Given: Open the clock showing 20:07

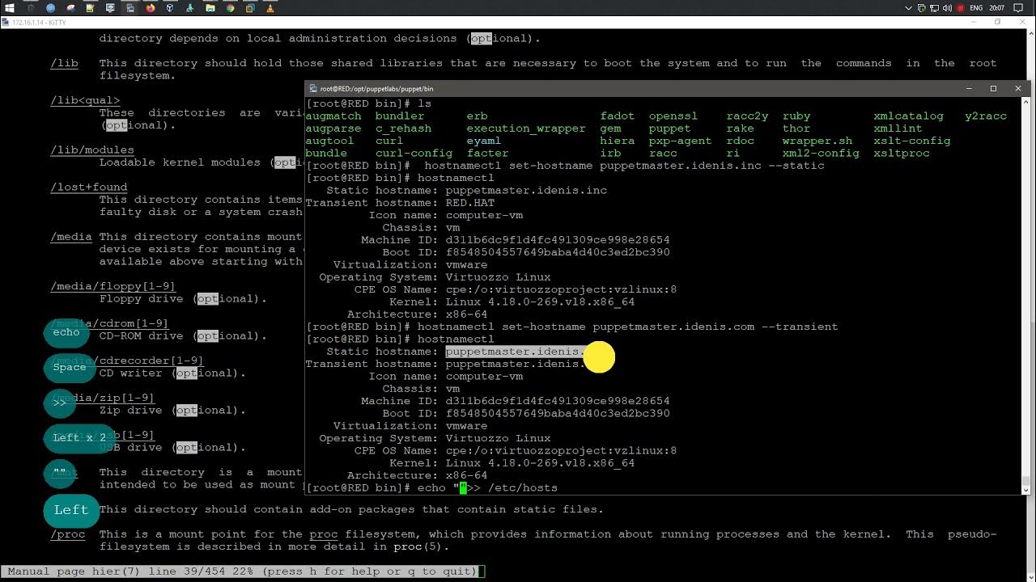Looking at the screenshot, I should coord(996,8).
